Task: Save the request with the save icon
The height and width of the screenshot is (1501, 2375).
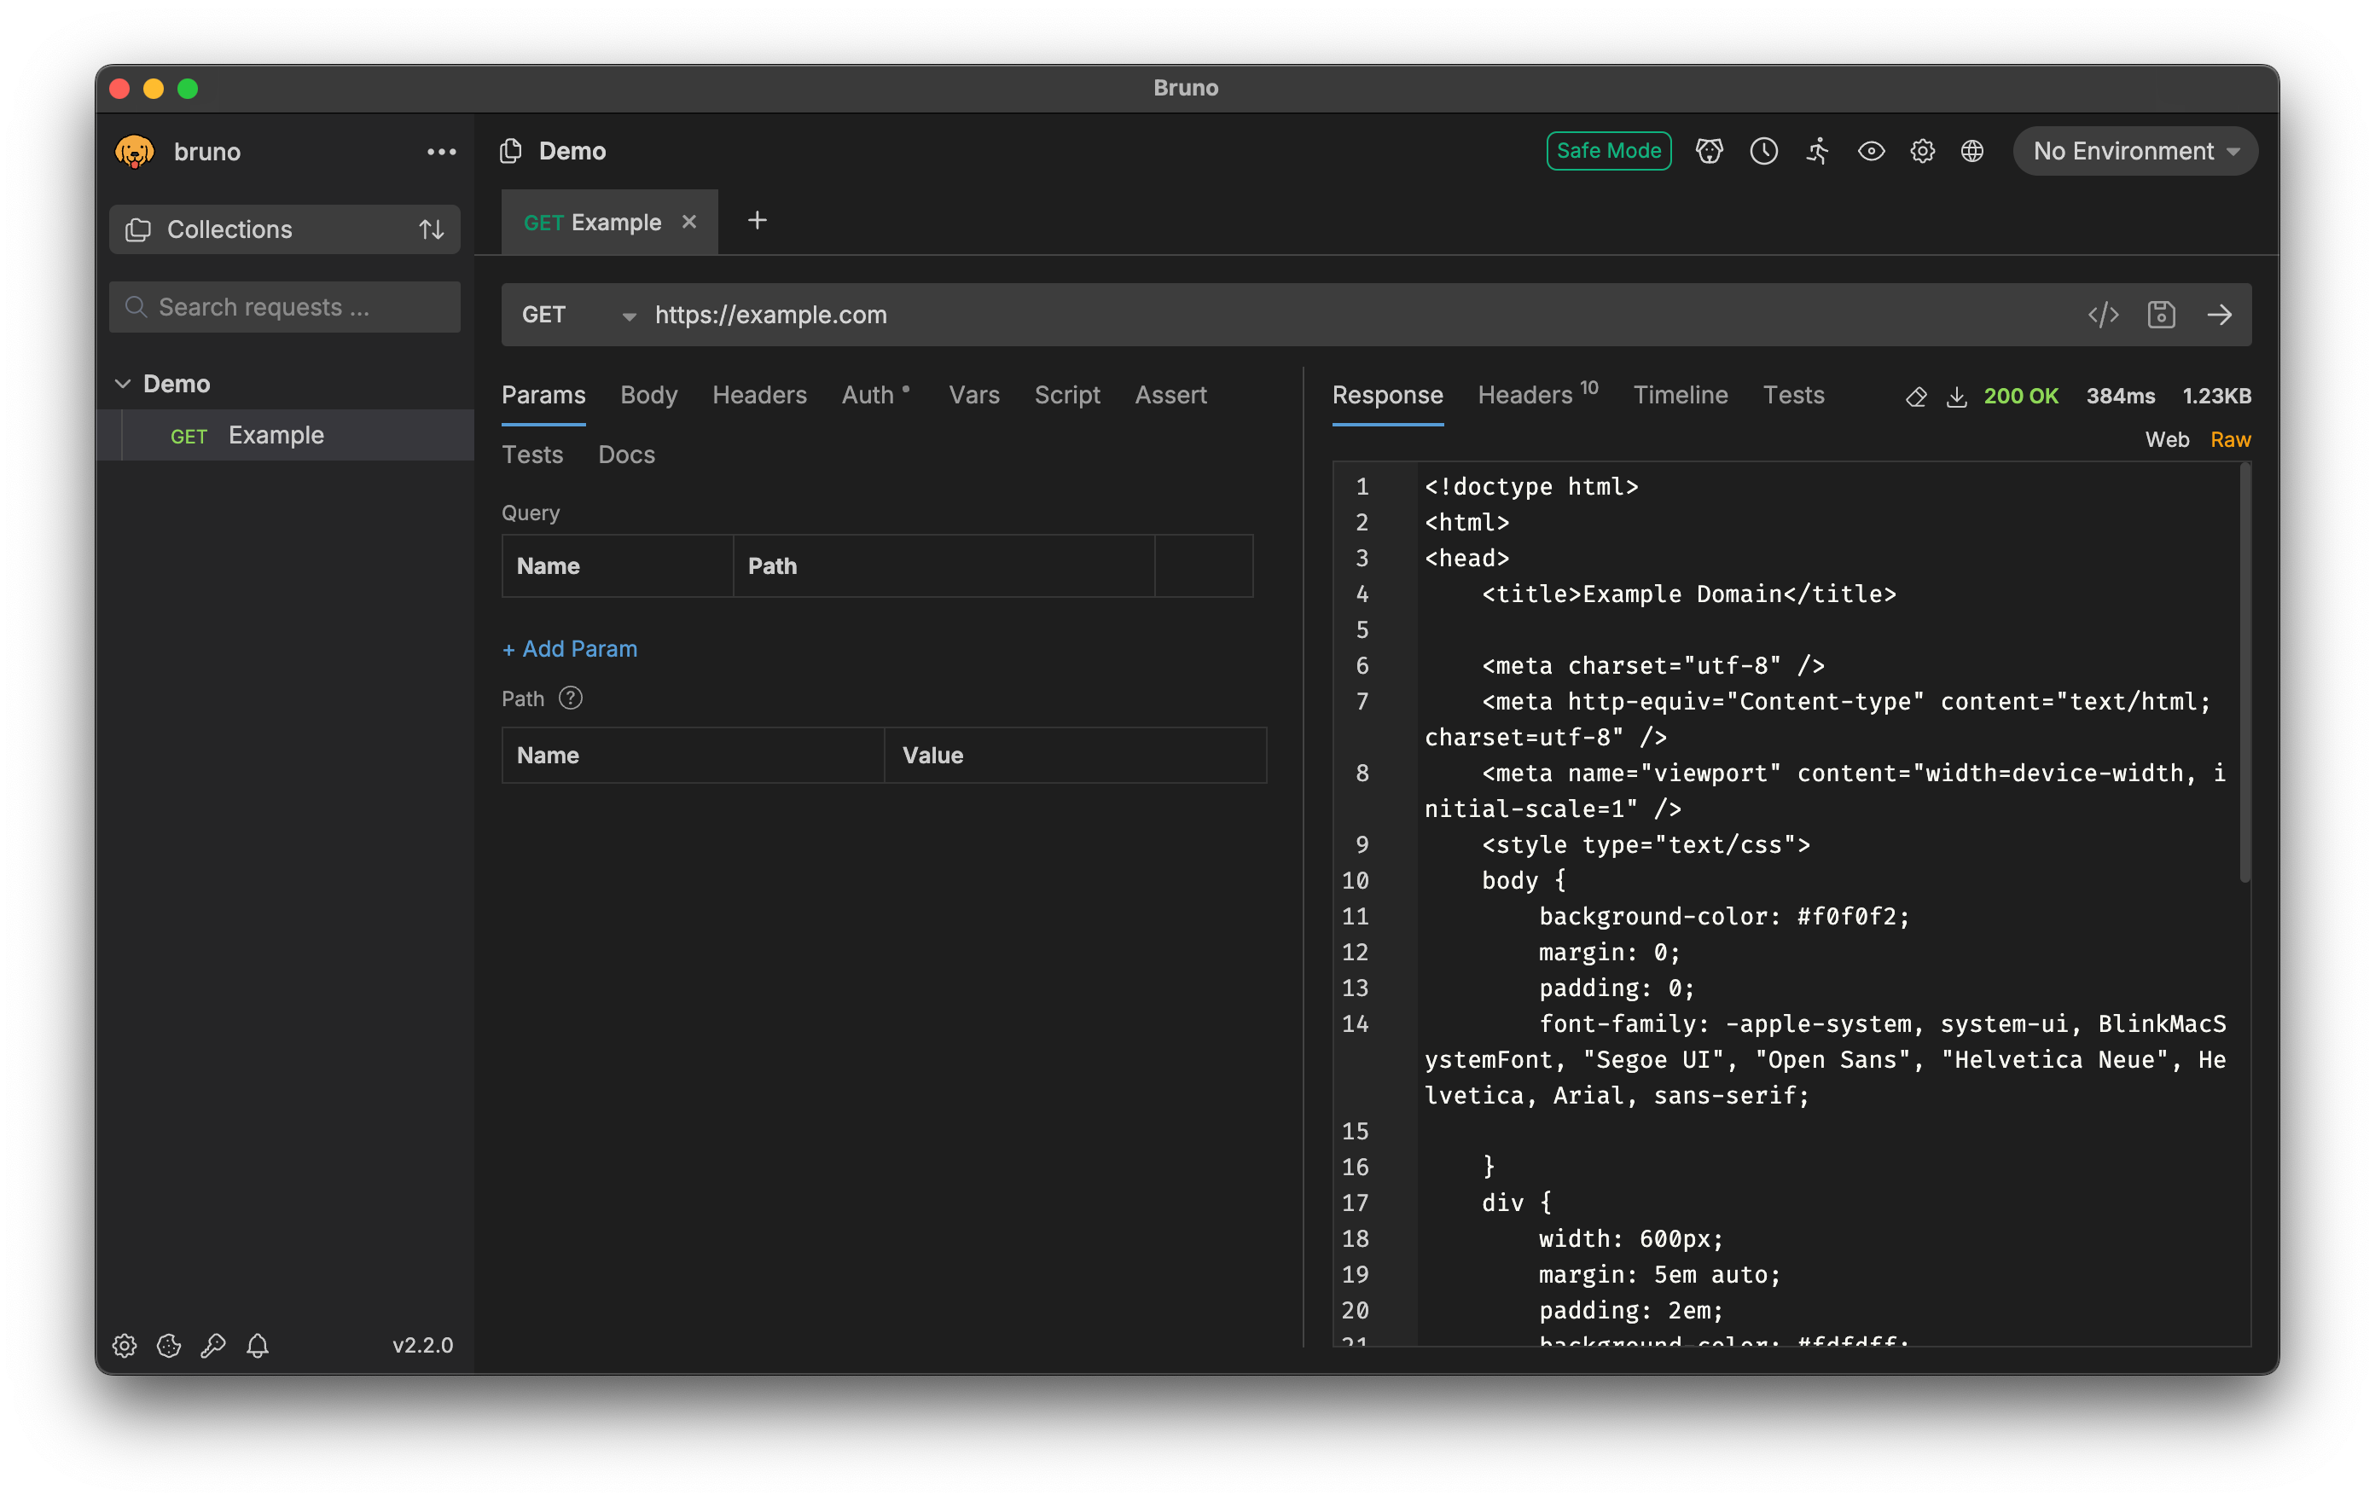Action: (x=2161, y=315)
